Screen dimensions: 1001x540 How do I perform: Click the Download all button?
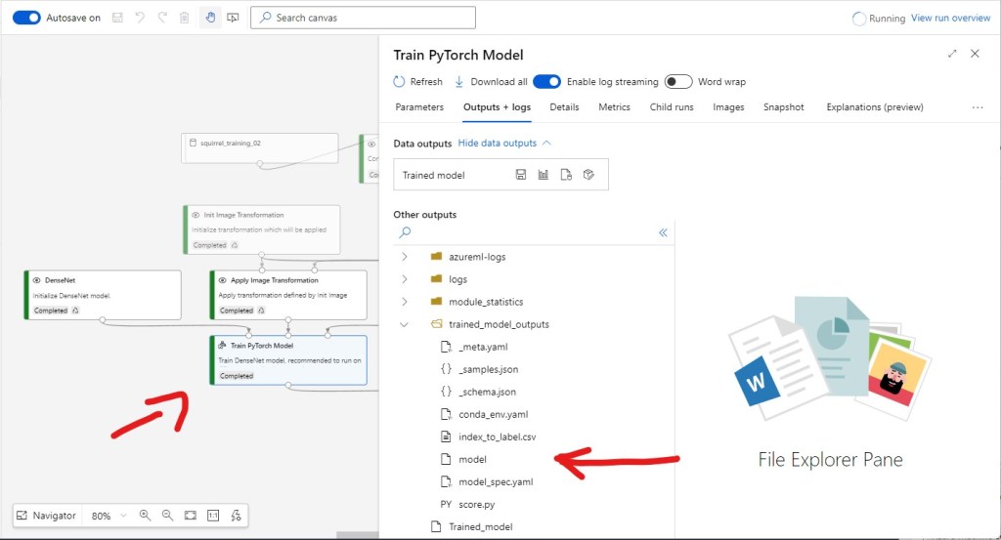tap(491, 82)
